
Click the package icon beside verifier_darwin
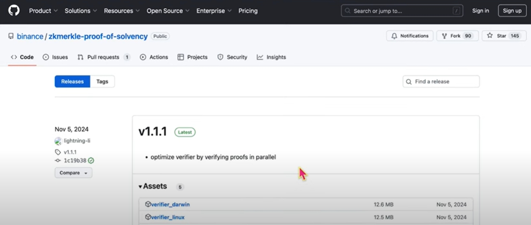click(x=148, y=204)
